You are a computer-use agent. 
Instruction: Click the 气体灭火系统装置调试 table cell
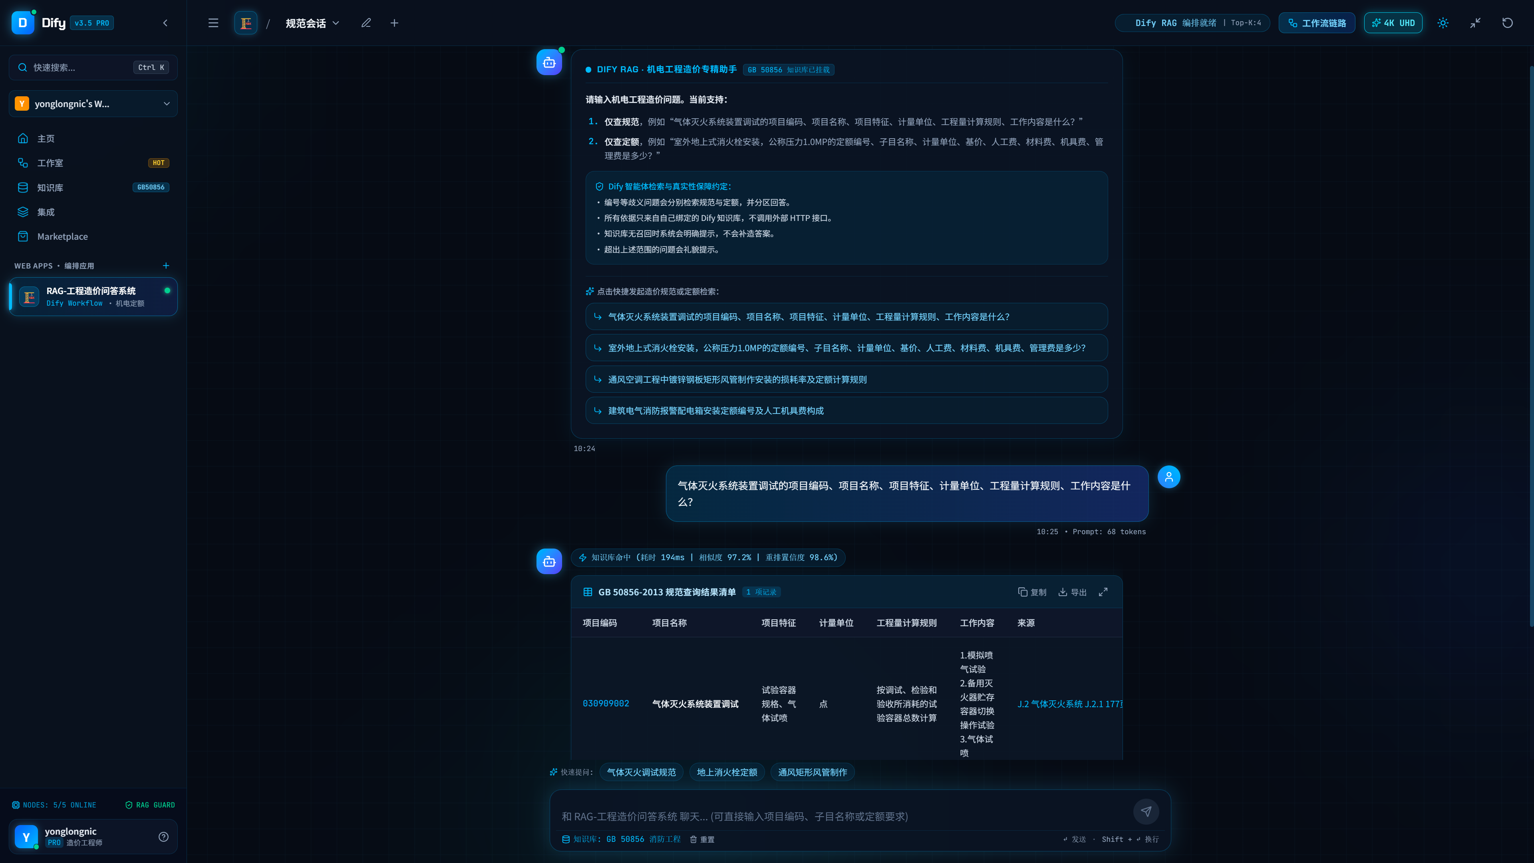click(x=695, y=704)
